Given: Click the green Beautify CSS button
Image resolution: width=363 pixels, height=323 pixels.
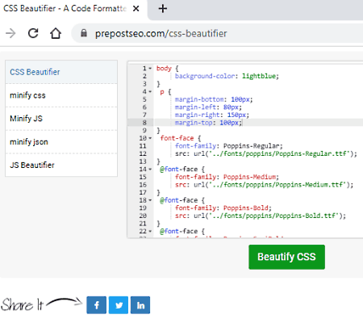Looking at the screenshot, I should coord(286,257).
